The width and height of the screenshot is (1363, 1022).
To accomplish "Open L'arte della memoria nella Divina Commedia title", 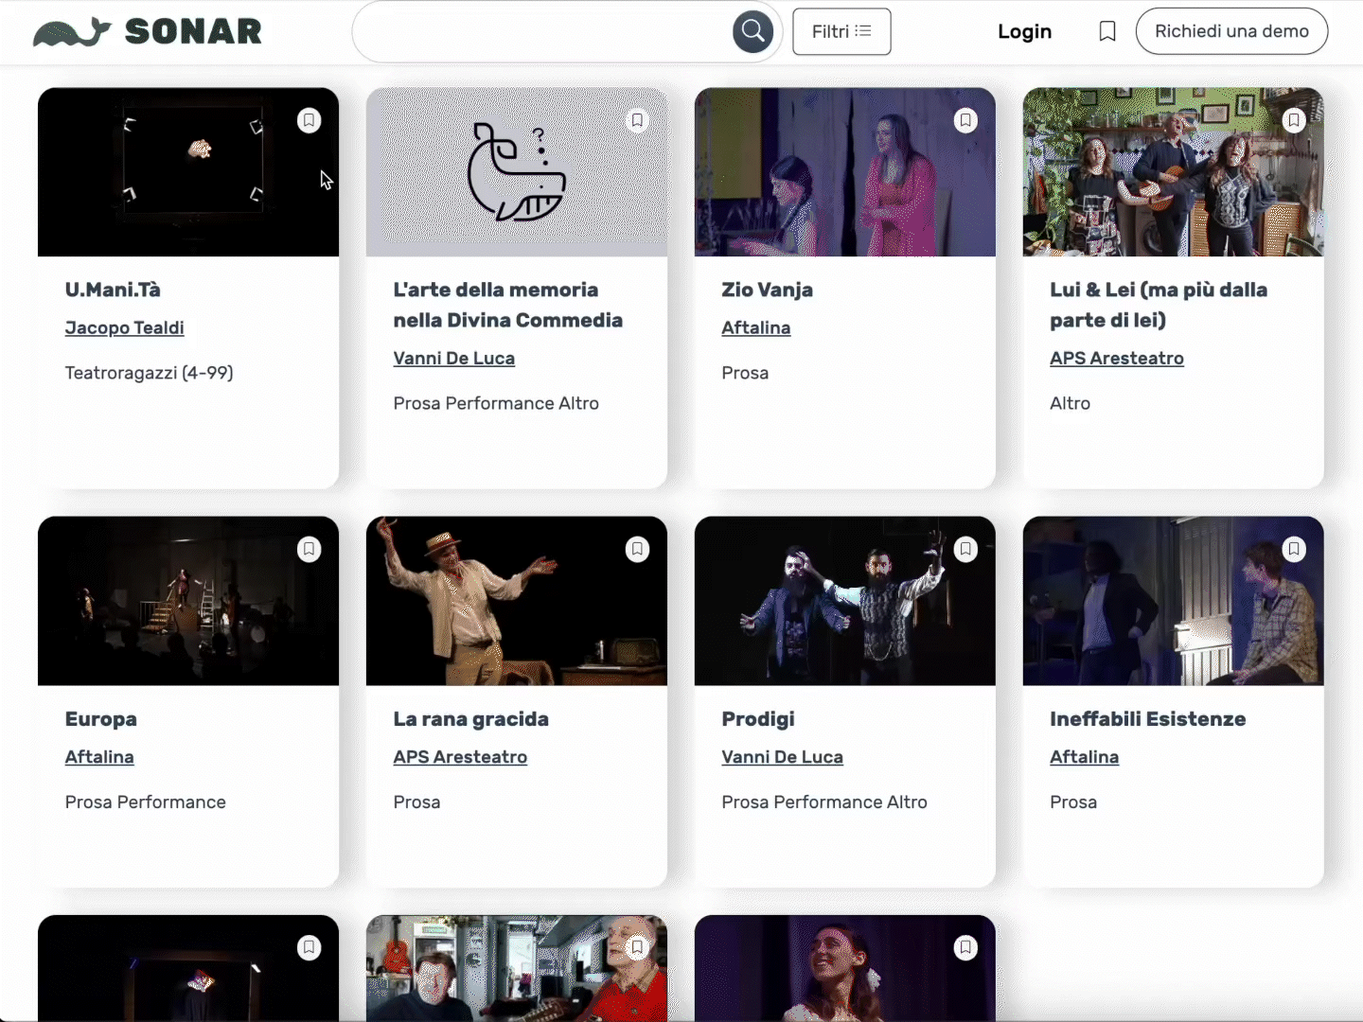I will click(508, 305).
